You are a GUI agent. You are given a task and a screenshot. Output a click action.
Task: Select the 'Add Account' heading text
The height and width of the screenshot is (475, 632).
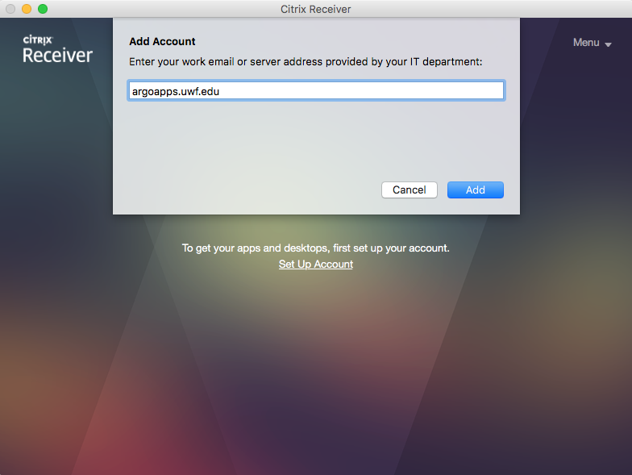click(x=162, y=42)
